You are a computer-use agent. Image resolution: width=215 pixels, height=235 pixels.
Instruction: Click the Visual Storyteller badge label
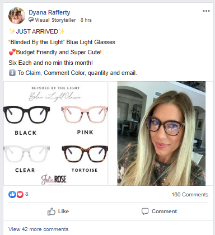pyautogui.click(x=55, y=20)
